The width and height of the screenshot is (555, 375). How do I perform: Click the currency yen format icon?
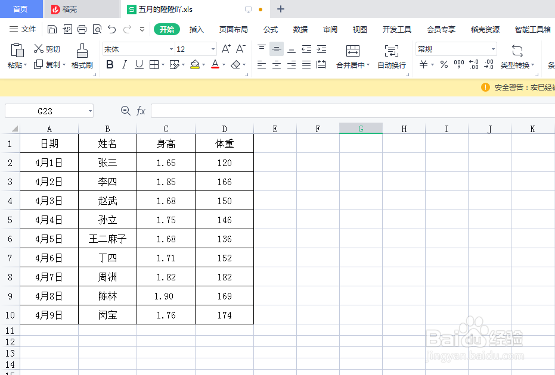coord(423,64)
